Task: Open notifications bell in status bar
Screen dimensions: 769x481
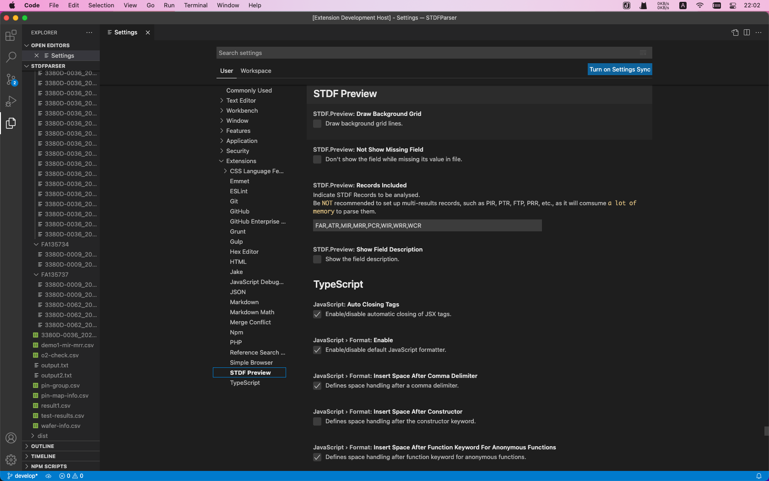Action: click(758, 476)
